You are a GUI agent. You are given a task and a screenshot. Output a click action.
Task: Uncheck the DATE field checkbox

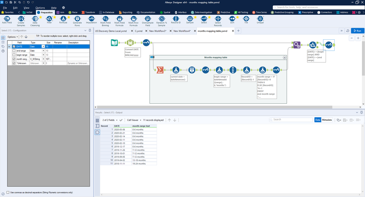14,47
